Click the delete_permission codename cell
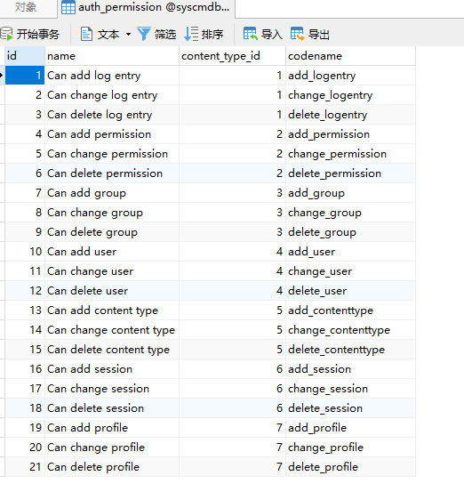Viewport: 464px width, 492px height. (x=350, y=173)
